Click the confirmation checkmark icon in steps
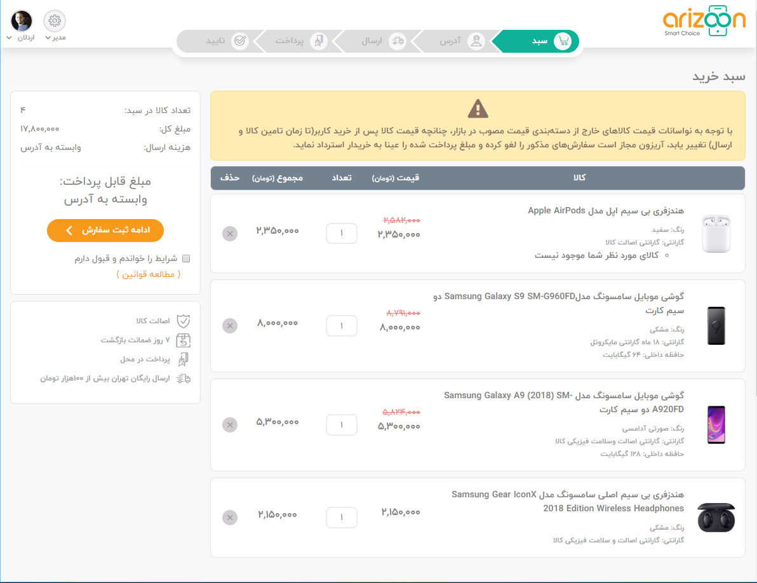Viewport: 757px width, 583px height. [x=240, y=41]
